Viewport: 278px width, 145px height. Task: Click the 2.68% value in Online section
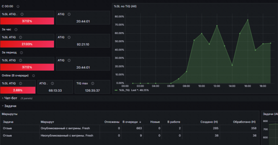[x=18, y=90]
